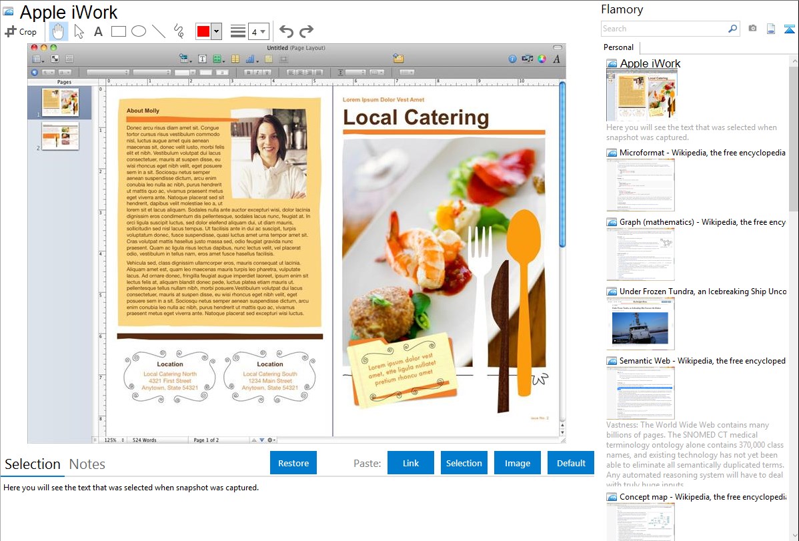Screen dimensions: 799x541
Task: Open the Pages status bar gear menu
Action: 271,440
